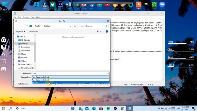This screenshot has width=197, height=111.
Task: Open Recycle Bin on left sidebar
Action: (3, 62)
